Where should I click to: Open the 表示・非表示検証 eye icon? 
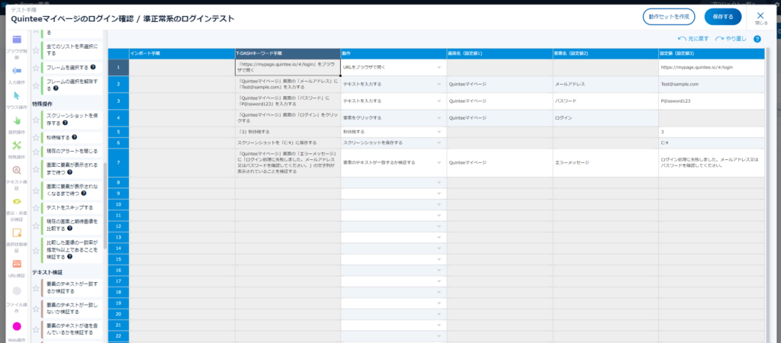tap(16, 201)
